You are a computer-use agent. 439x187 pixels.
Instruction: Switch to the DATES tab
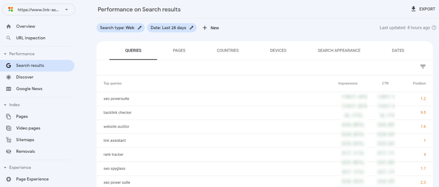398,50
